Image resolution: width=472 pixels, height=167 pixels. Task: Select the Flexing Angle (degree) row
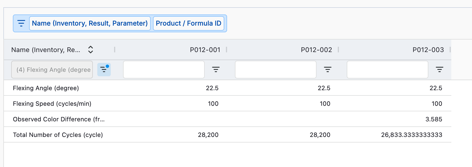tap(46, 88)
